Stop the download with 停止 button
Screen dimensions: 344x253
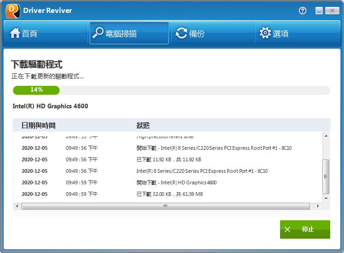[305, 229]
